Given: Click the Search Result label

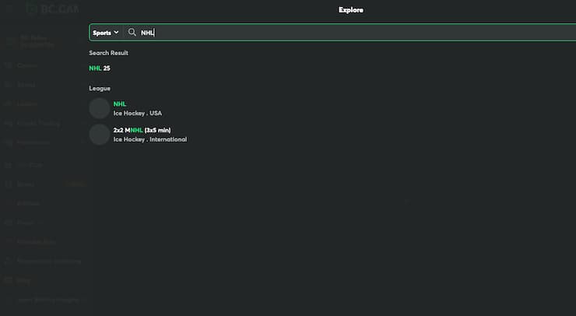Looking at the screenshot, I should click(x=108, y=53).
